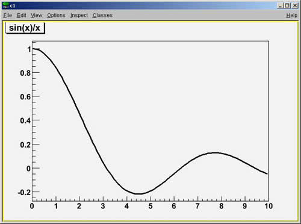This screenshot has width=301, height=224.
Task: Open the Inspect menu
Action: [x=79, y=15]
